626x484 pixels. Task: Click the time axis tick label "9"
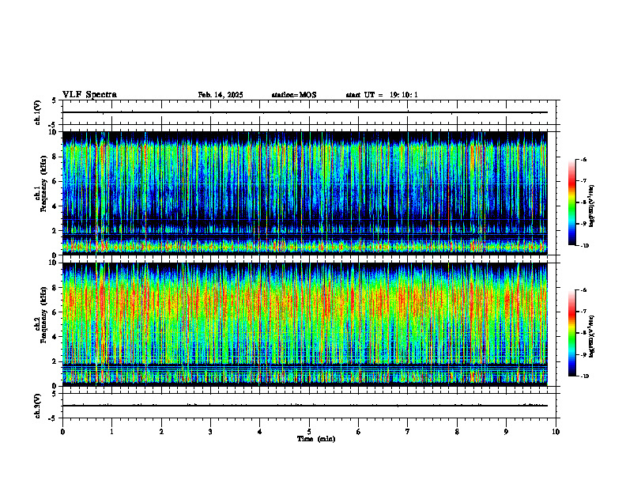[506, 432]
